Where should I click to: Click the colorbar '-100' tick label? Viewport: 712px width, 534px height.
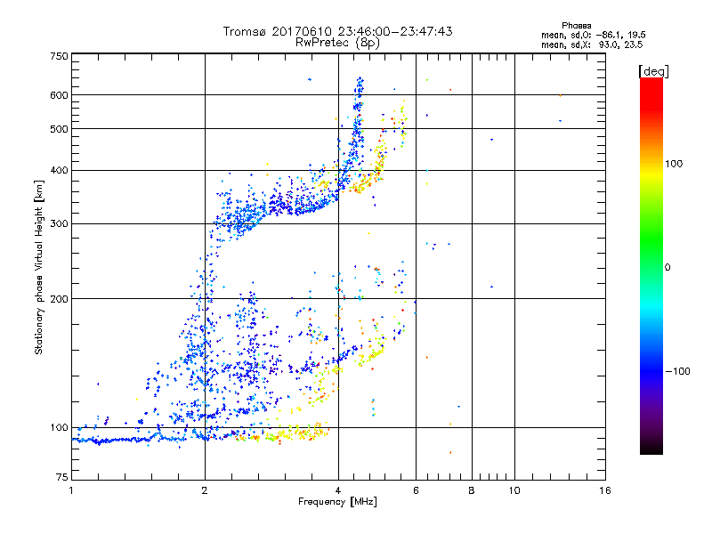coord(677,371)
